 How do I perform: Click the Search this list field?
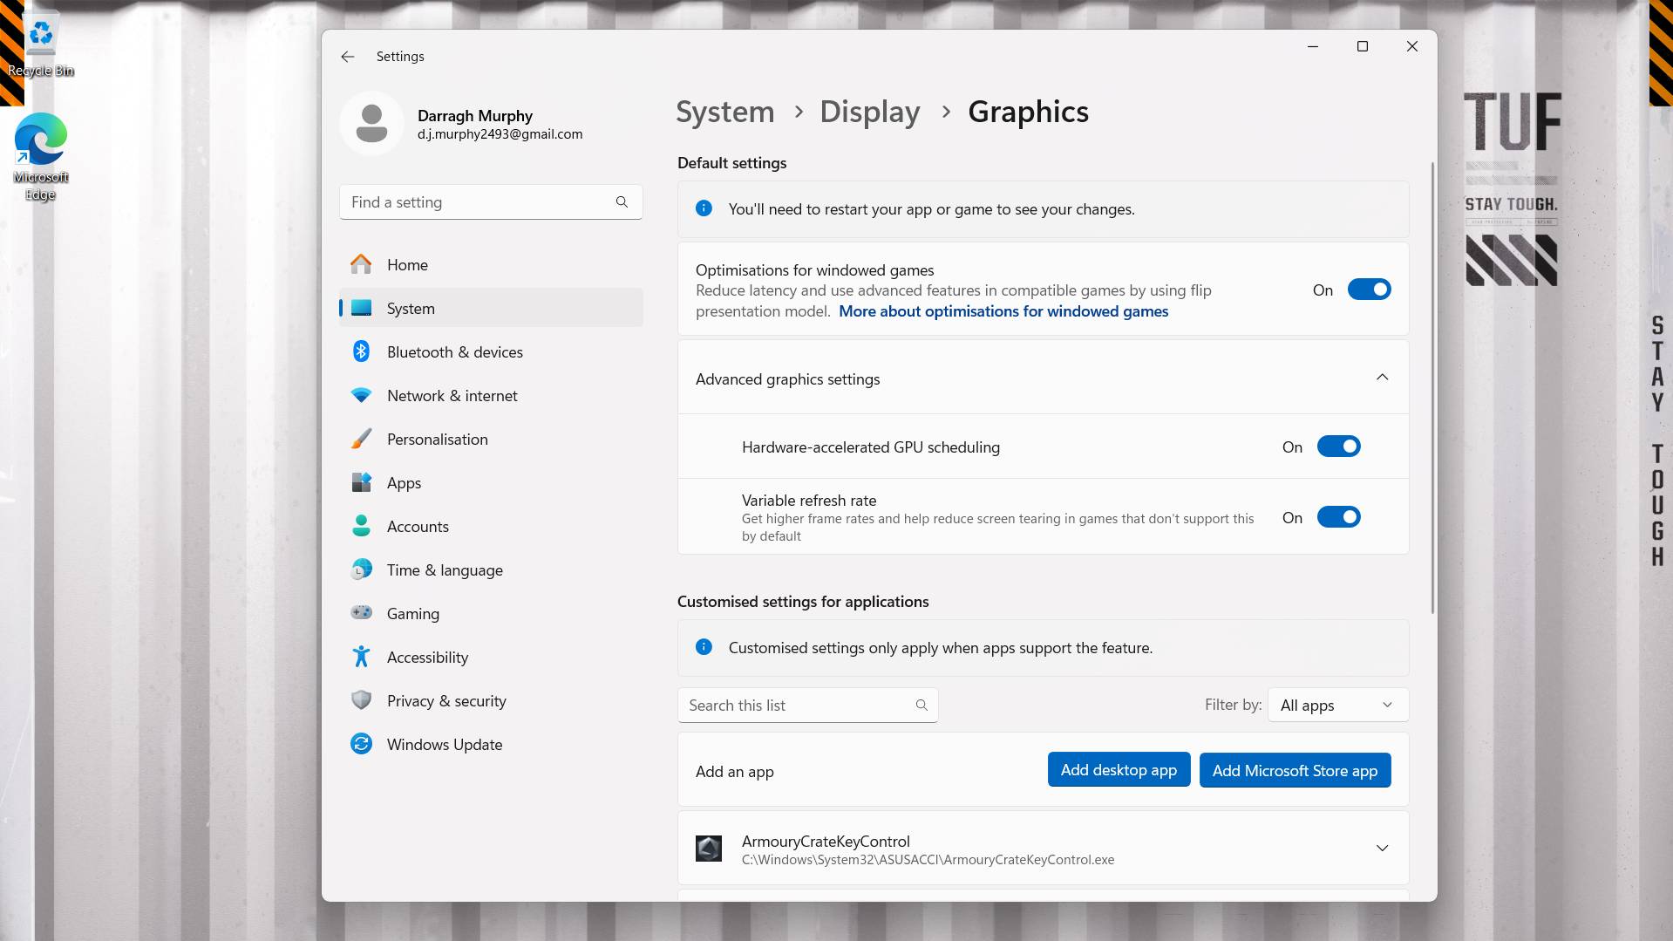point(793,705)
